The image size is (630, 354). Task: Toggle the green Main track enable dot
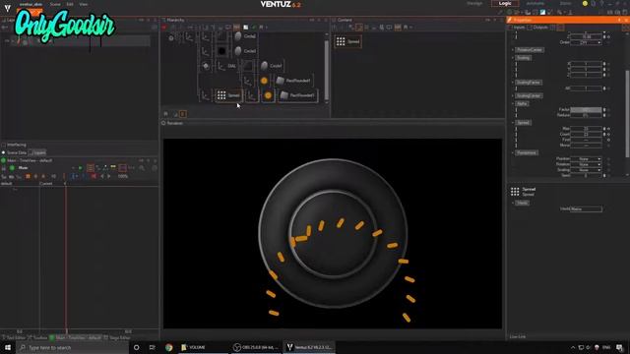(x=12, y=168)
